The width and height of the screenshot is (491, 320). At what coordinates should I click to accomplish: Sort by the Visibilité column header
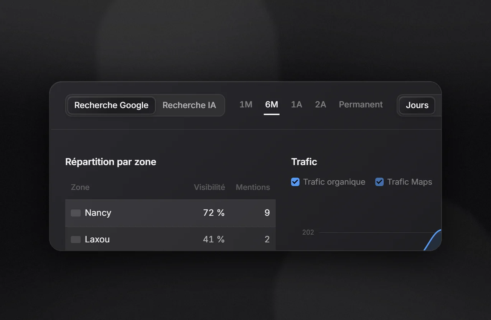pos(209,187)
